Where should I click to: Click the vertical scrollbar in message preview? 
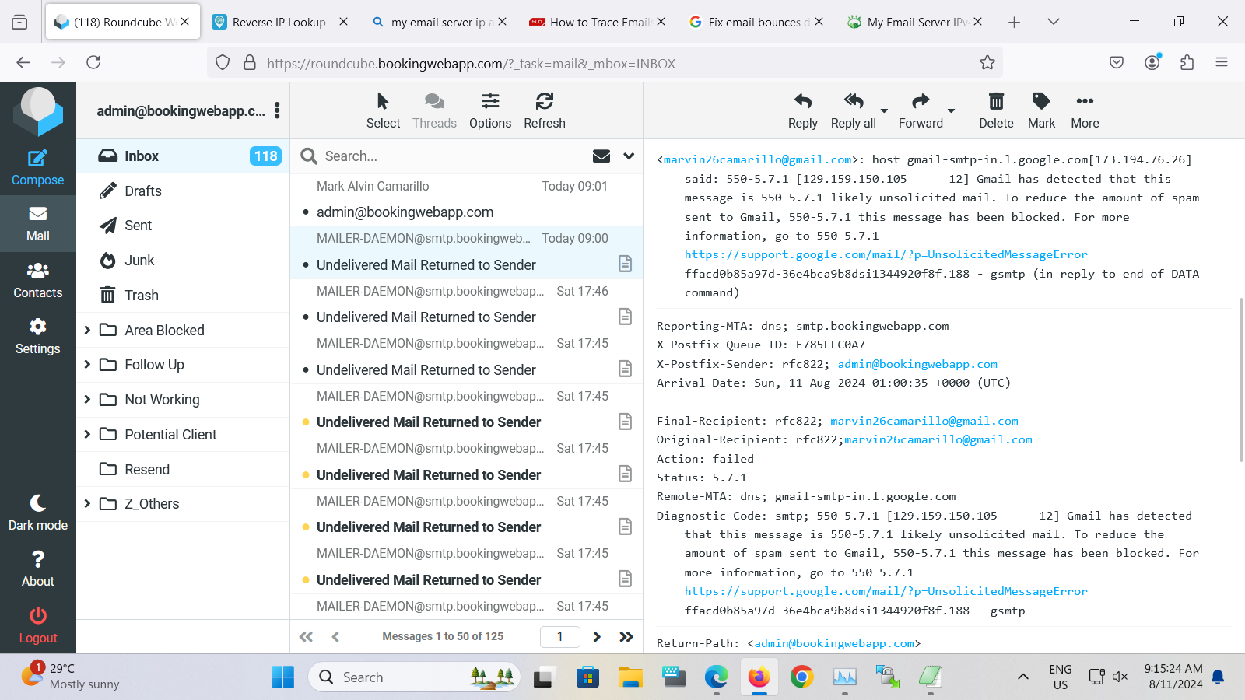1240,389
